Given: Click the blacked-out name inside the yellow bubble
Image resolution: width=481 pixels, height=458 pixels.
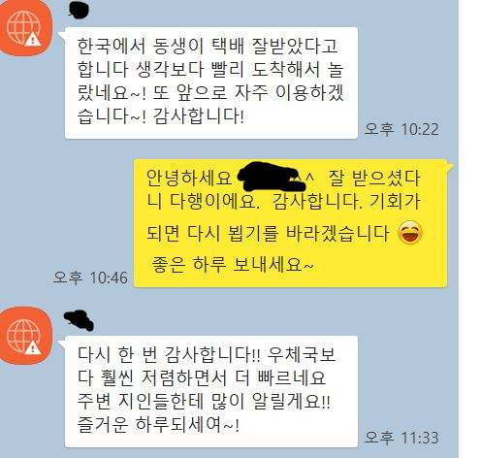Looking at the screenshot, I should [x=271, y=177].
